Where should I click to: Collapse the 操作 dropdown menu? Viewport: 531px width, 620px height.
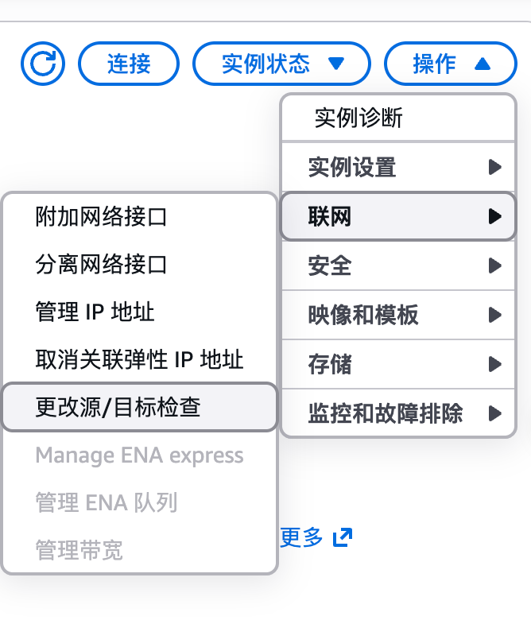[x=451, y=64]
